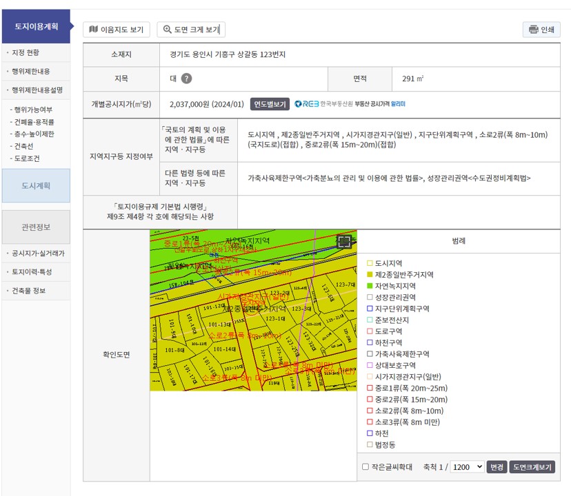Open 건폐율·용적률 submenu item
Viewport: 571px width, 496px height.
[x=34, y=122]
